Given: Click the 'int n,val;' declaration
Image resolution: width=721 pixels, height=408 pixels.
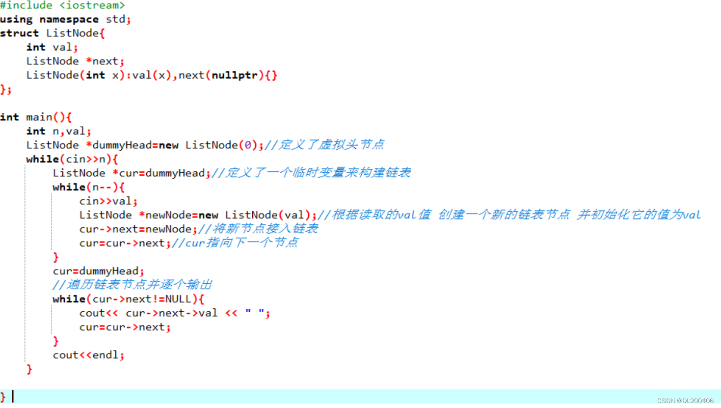Looking at the screenshot, I should [x=58, y=131].
